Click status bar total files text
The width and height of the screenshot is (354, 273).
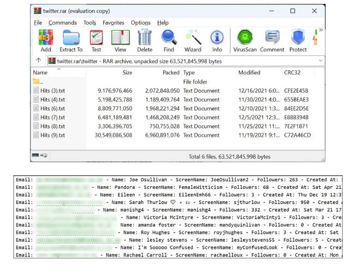pyautogui.click(x=229, y=157)
